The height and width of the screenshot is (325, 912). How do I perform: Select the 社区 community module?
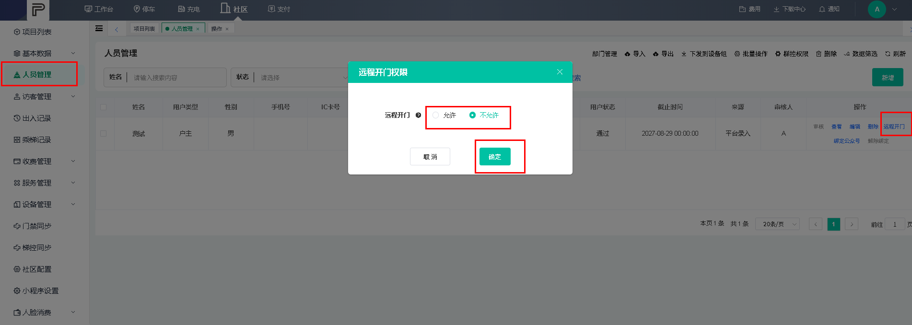234,9
